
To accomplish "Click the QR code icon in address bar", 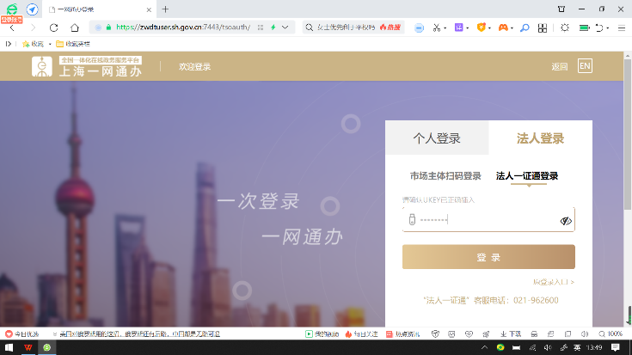I will click(261, 28).
